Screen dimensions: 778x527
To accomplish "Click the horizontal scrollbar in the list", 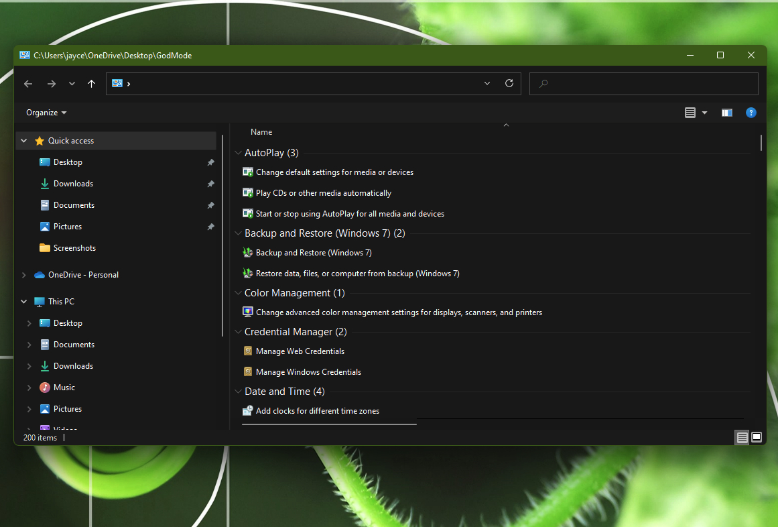I will point(329,424).
